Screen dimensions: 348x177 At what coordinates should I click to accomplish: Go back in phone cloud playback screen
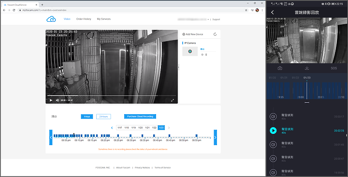[273, 12]
